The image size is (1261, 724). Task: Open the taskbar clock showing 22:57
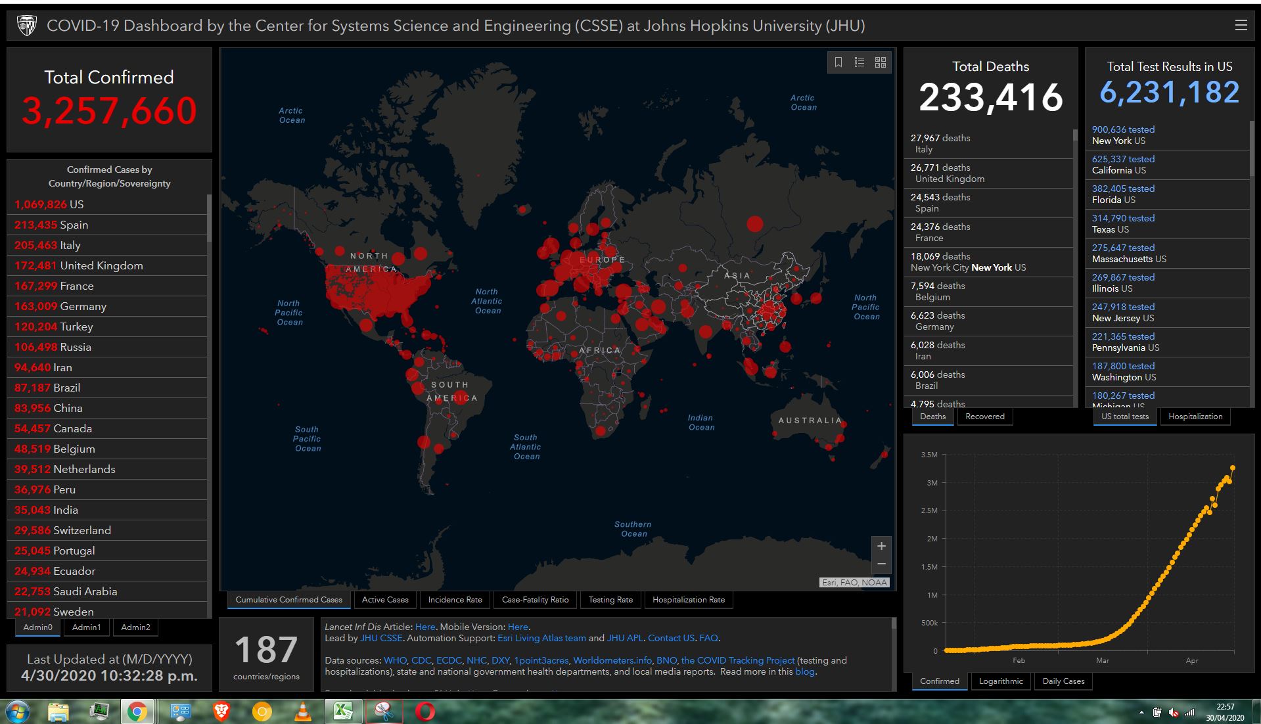click(1225, 712)
